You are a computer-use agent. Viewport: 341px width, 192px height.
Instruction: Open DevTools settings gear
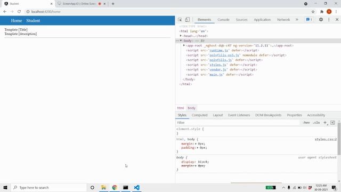point(321,20)
